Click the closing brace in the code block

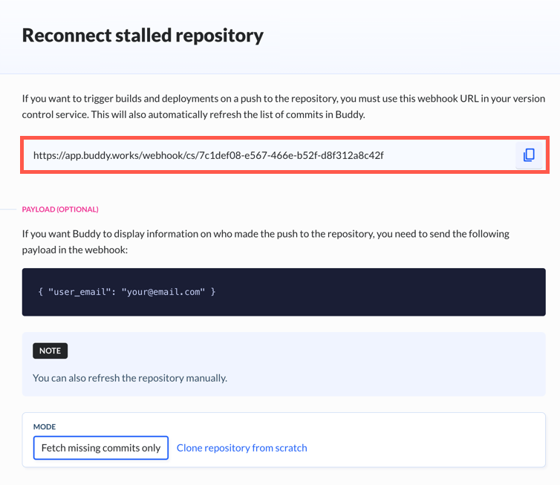213,292
